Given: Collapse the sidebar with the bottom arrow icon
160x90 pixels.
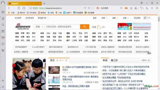Looking at the screenshot, I should point(3,87).
